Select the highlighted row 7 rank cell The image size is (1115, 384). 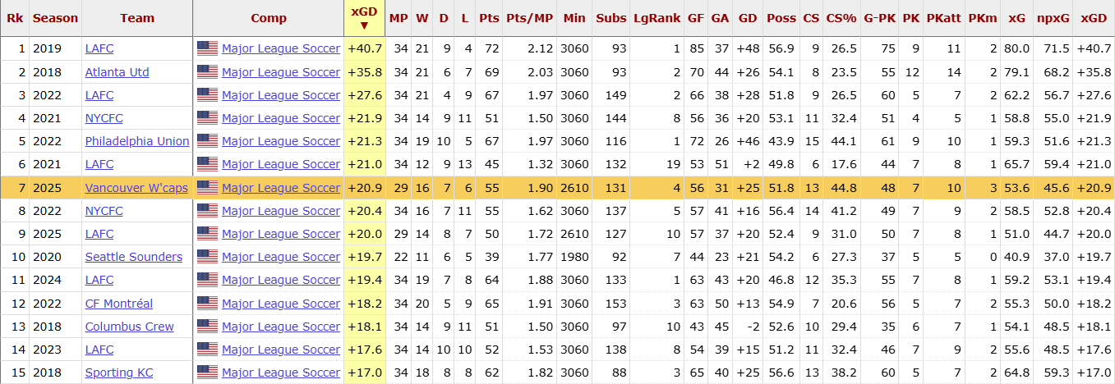pos(15,188)
